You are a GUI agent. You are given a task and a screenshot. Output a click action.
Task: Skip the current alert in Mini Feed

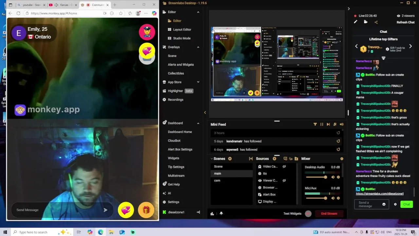click(328, 124)
